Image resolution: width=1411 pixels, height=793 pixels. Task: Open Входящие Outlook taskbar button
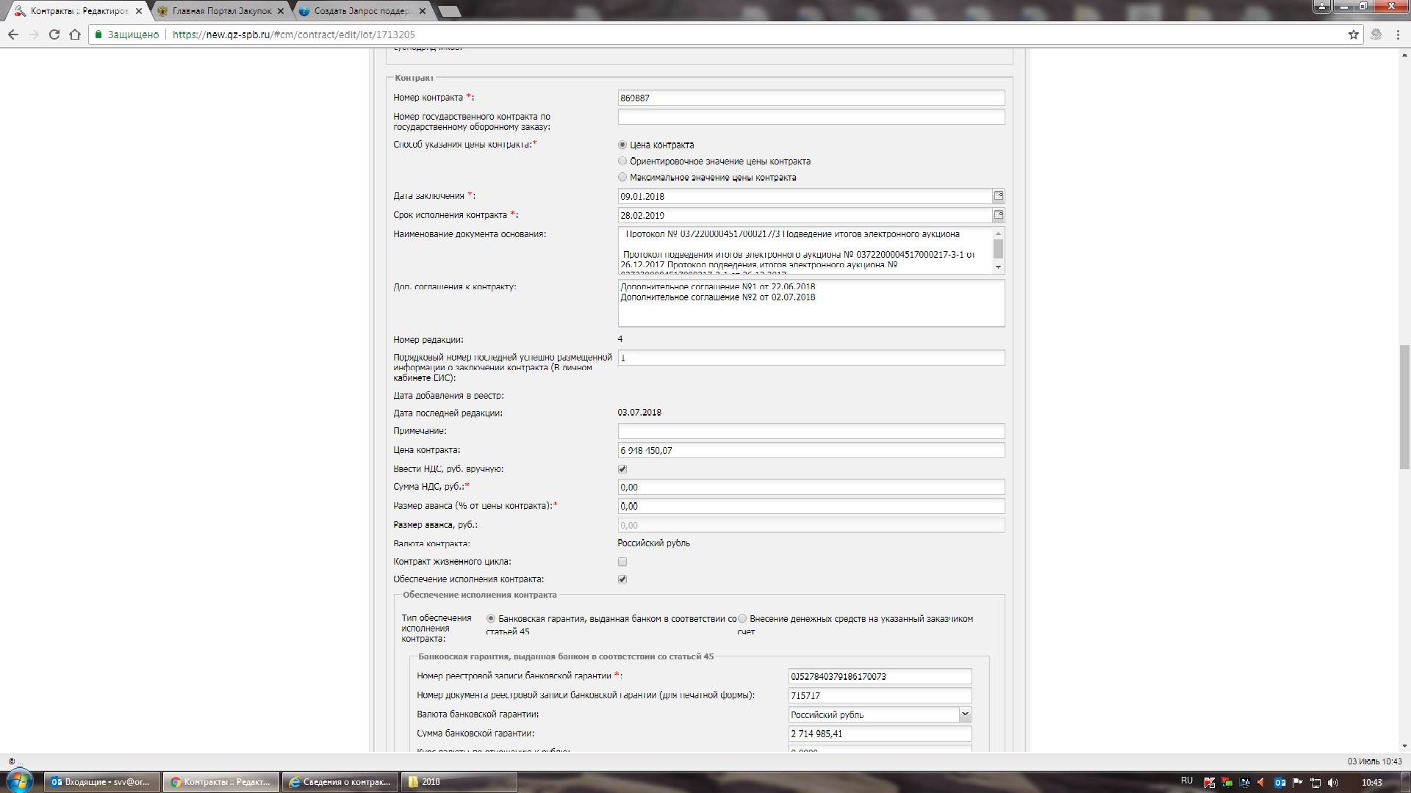tap(102, 782)
